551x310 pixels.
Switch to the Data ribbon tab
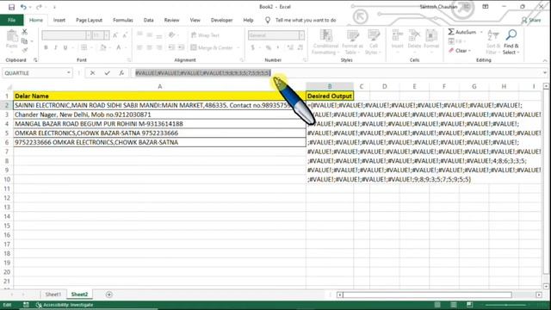pyautogui.click(x=148, y=20)
